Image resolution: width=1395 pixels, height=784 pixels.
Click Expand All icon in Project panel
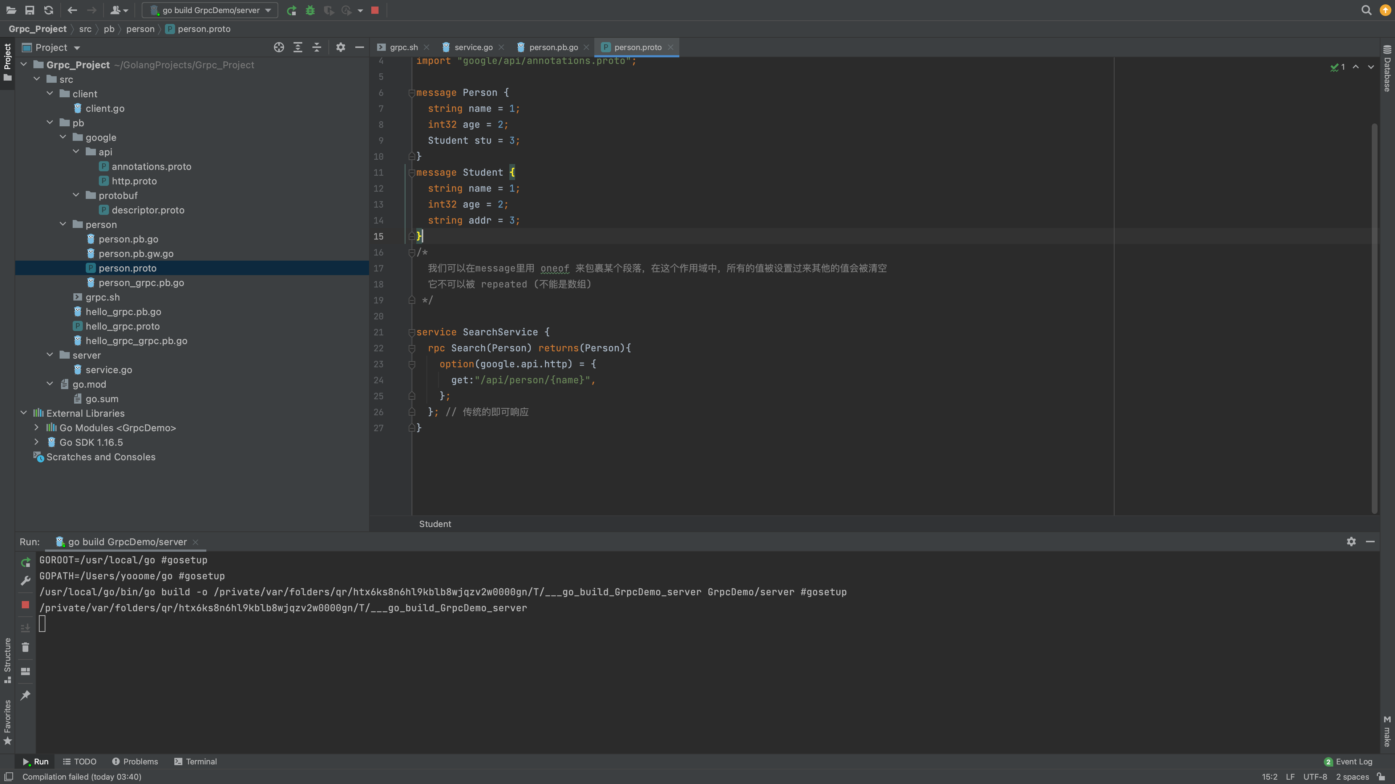(298, 48)
